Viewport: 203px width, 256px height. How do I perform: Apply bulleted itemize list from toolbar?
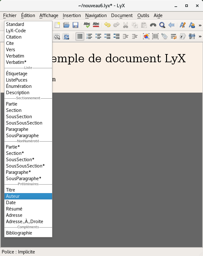tap(98, 36)
